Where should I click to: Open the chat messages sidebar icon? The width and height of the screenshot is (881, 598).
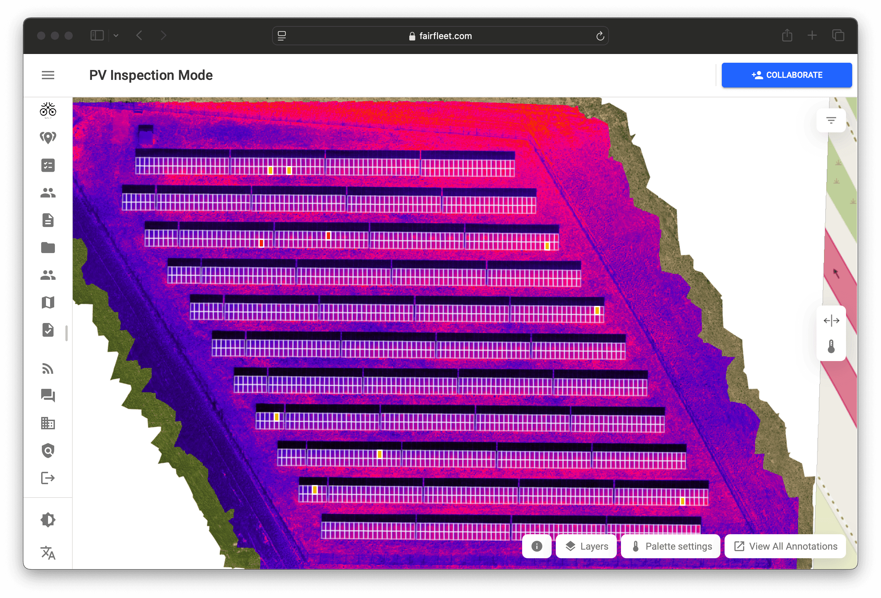[48, 396]
